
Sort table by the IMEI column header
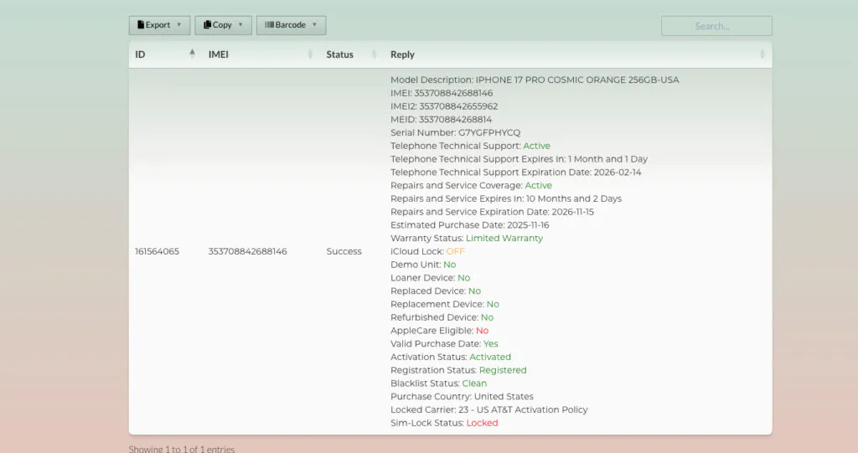click(x=261, y=54)
